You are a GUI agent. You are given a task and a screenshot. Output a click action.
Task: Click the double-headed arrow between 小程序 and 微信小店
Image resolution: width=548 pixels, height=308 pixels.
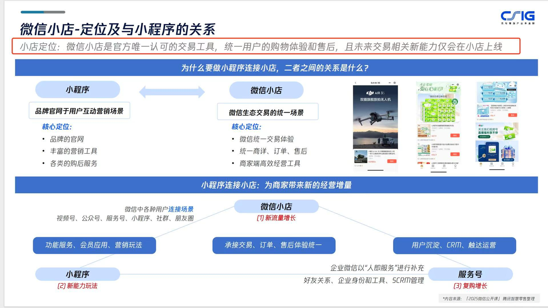tap(172, 92)
